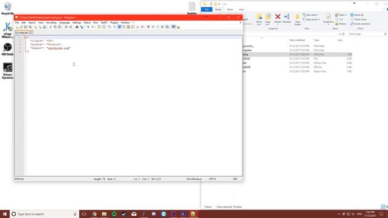The width and height of the screenshot is (388, 218).
Task: Sort by the Date modified column header
Action: click(297, 40)
